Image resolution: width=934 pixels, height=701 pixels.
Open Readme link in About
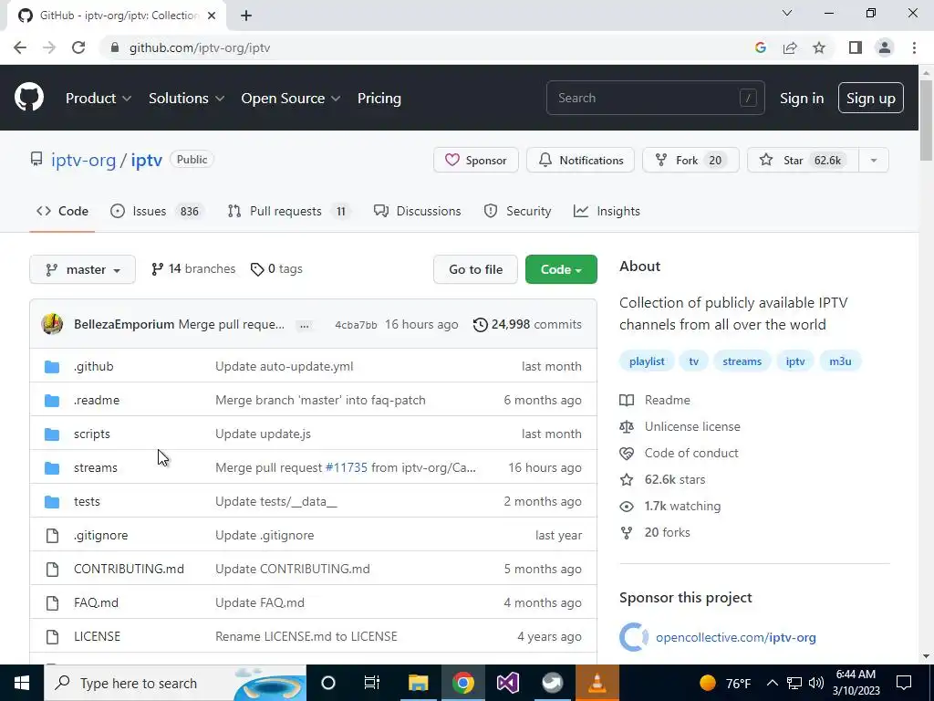[655, 400]
